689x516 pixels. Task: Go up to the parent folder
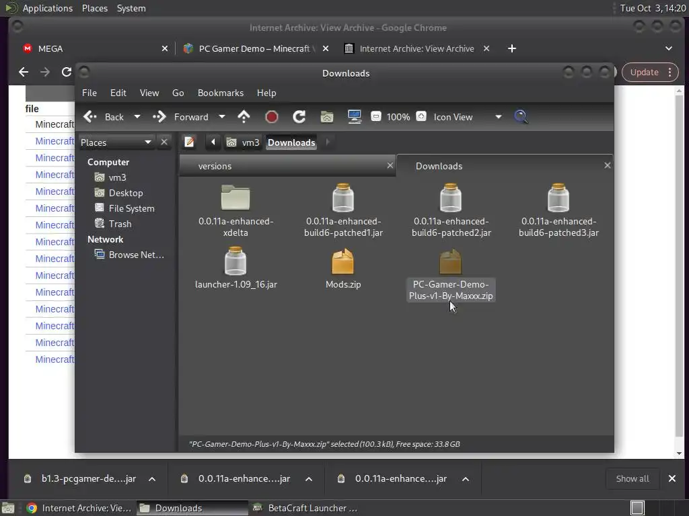tap(244, 117)
